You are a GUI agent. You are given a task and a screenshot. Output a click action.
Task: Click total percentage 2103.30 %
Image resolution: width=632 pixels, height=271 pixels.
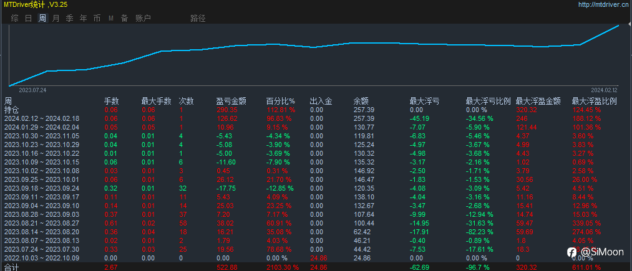[x=283, y=267]
